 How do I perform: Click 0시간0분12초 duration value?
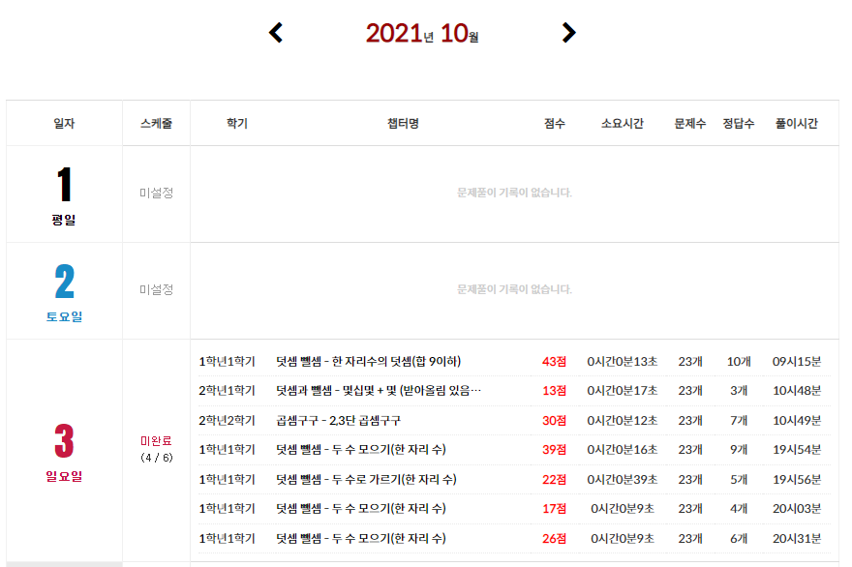click(x=623, y=421)
